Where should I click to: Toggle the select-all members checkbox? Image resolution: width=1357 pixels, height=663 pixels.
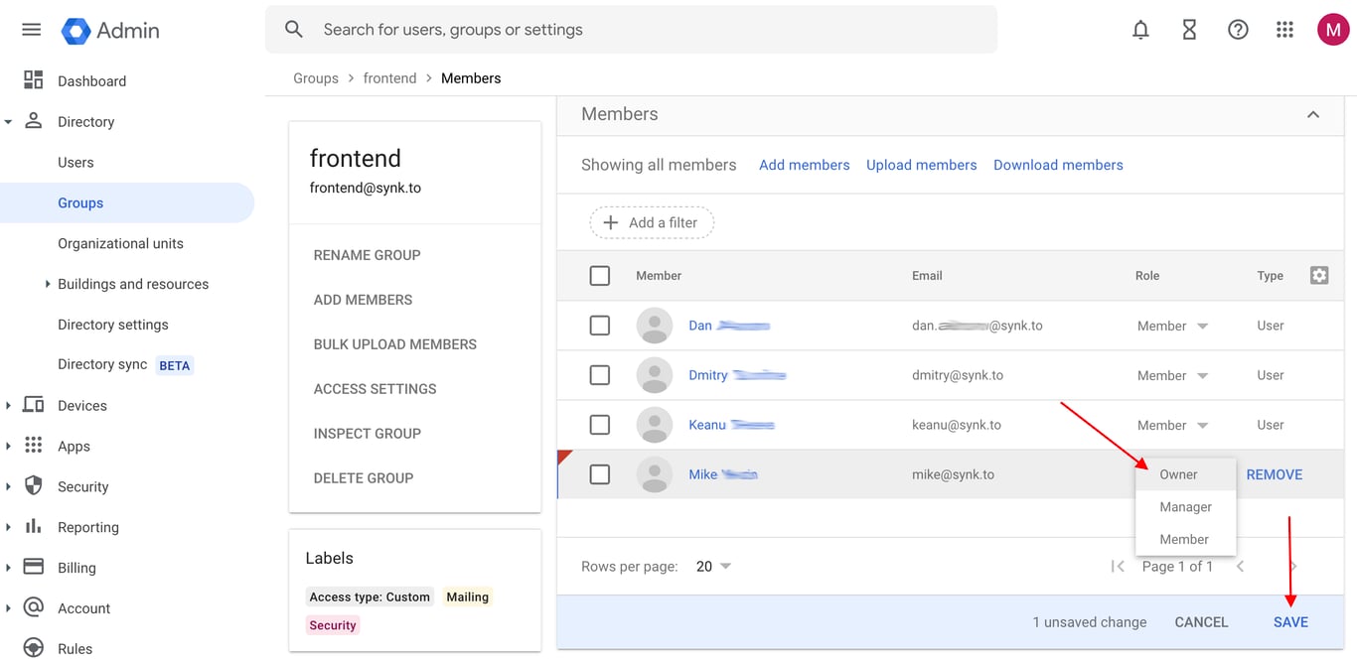(600, 276)
